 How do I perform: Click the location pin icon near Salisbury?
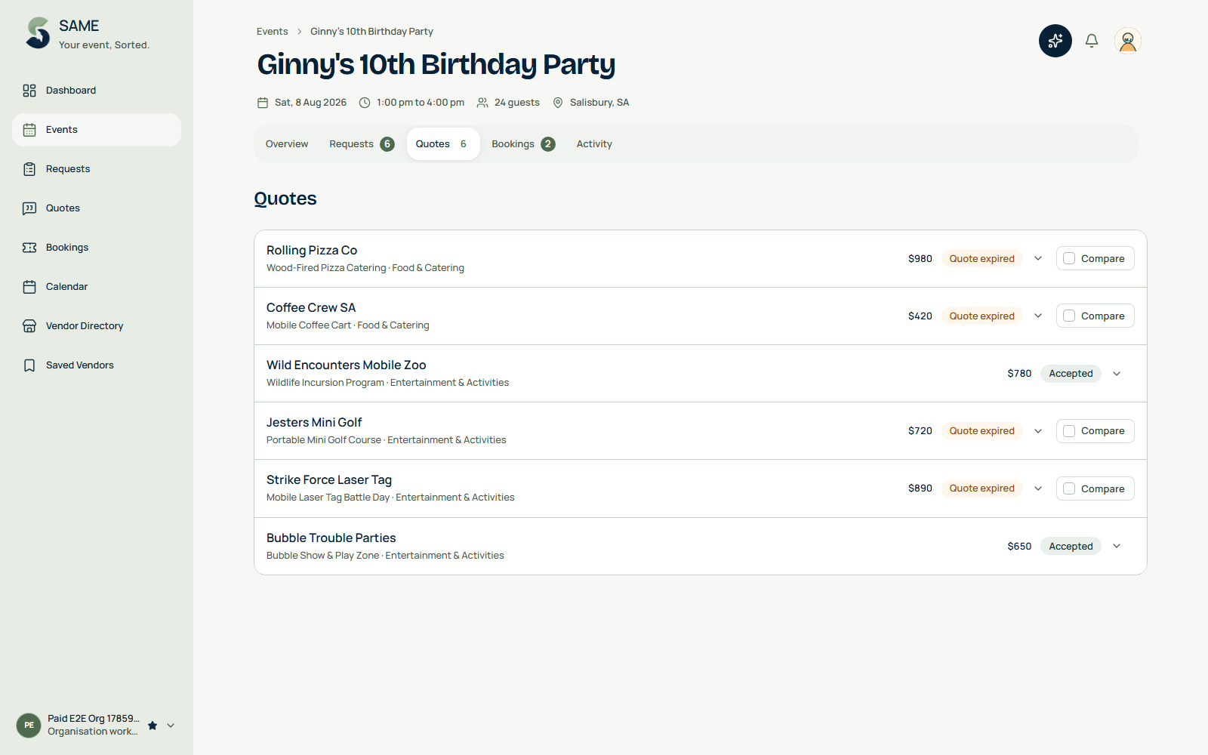pos(558,103)
